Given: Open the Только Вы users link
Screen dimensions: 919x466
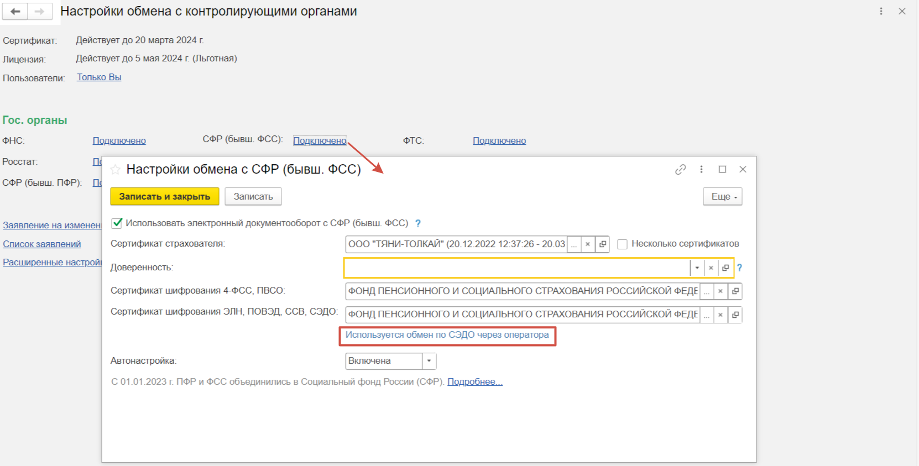Looking at the screenshot, I should click(99, 77).
